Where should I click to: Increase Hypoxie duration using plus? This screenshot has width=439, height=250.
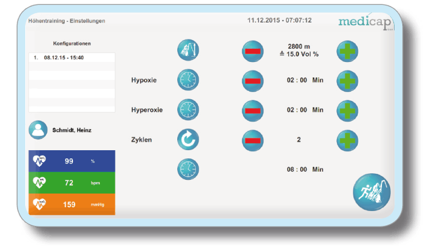(347, 81)
